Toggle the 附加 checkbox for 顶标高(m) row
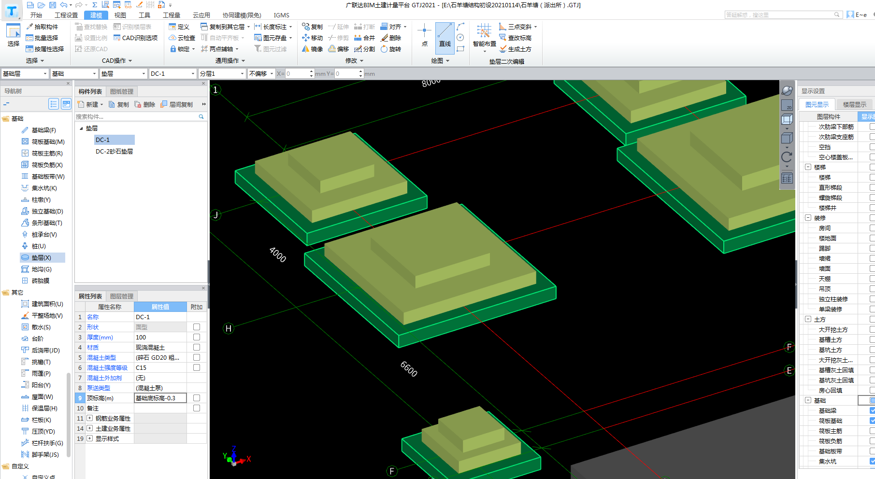Viewport: 875px width, 479px height. [x=197, y=398]
